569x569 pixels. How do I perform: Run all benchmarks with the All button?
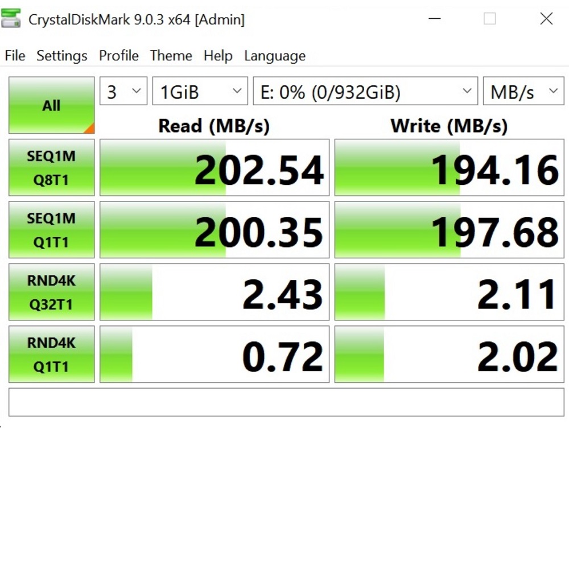pyautogui.click(x=52, y=105)
